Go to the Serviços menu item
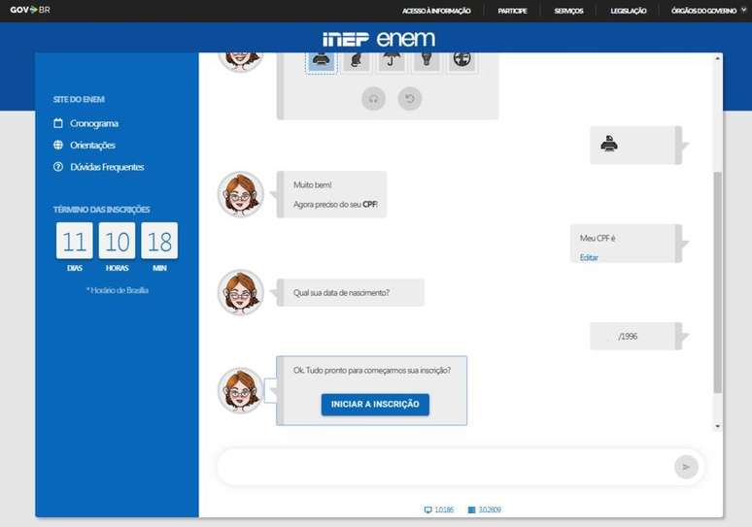The image size is (752, 527). pyautogui.click(x=568, y=11)
